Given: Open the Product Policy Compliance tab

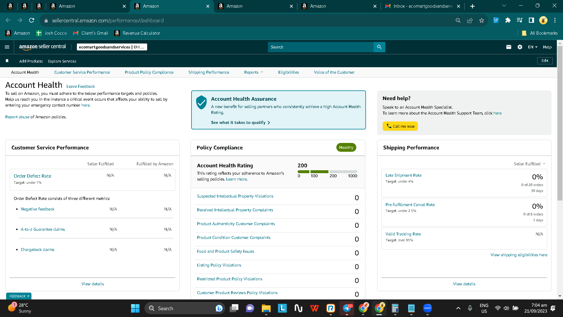Looking at the screenshot, I should click(149, 72).
